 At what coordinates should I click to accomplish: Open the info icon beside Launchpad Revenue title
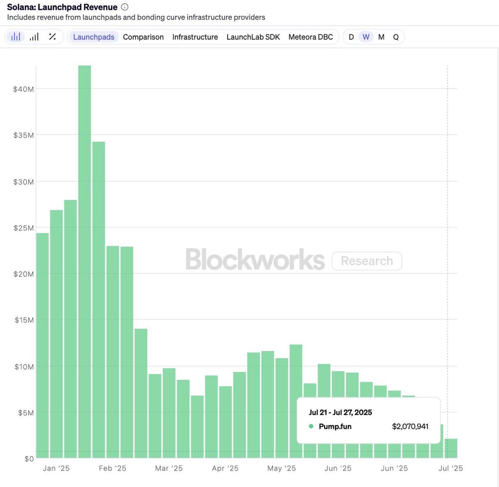(x=124, y=7)
